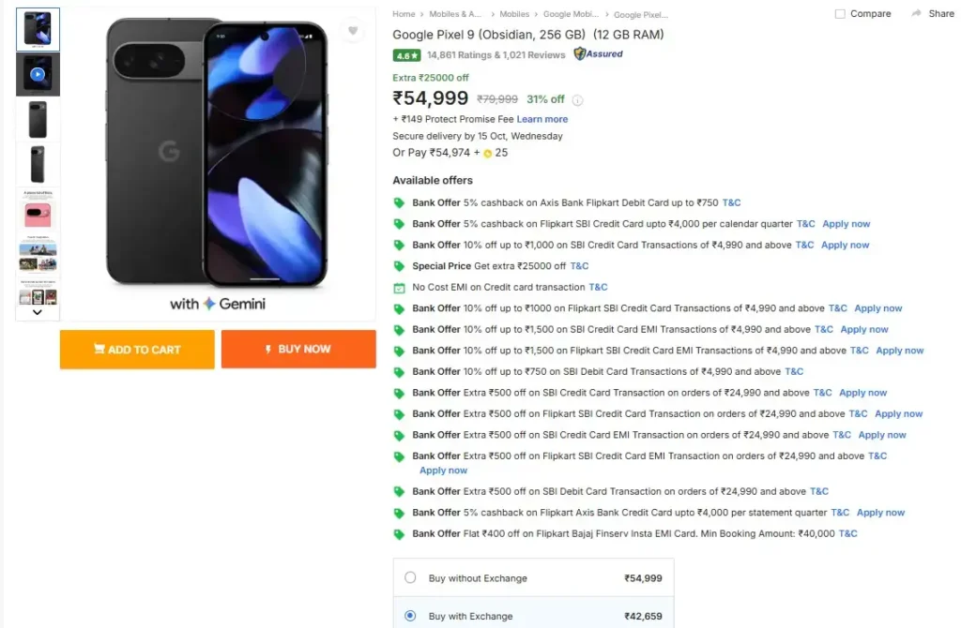The height and width of the screenshot is (628, 961).
Task: View the phone back-side thumbnail image
Action: (38, 119)
